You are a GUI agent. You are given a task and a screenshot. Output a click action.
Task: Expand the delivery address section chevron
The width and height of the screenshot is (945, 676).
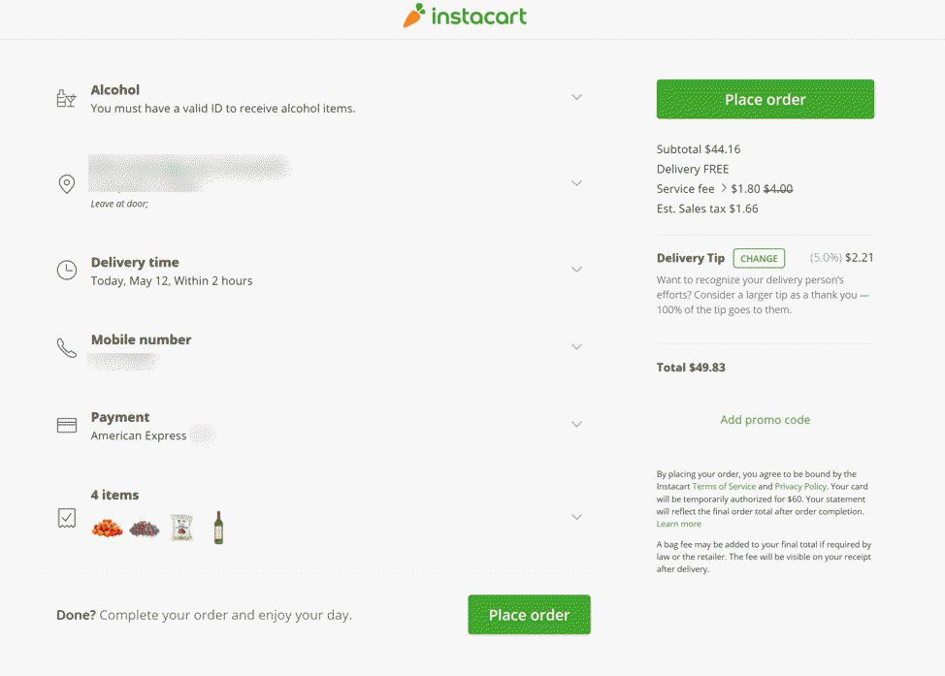(576, 183)
